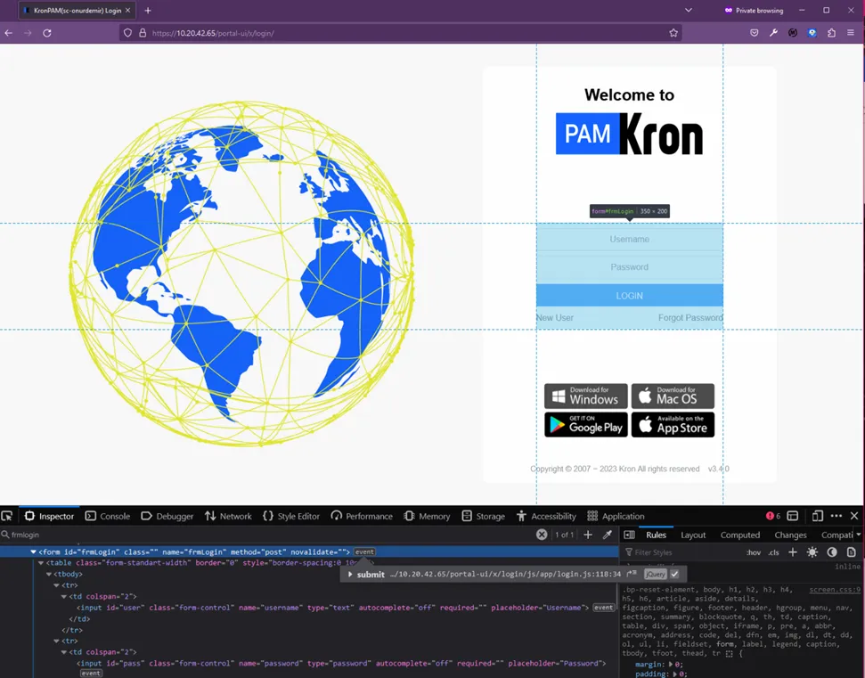Toggle the 3-pane inspector layout
The width and height of the screenshot is (865, 678).
630,535
